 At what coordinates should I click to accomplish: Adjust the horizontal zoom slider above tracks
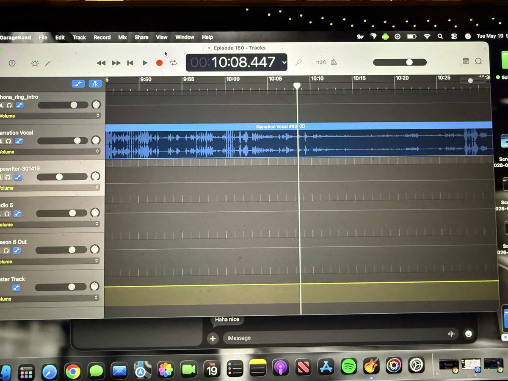pyautogui.click(x=473, y=81)
